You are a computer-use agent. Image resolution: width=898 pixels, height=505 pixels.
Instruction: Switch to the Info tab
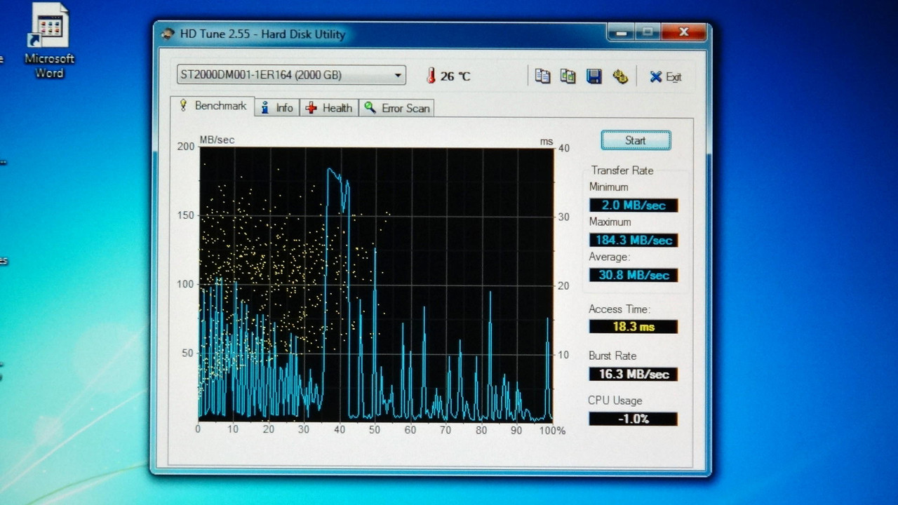277,108
